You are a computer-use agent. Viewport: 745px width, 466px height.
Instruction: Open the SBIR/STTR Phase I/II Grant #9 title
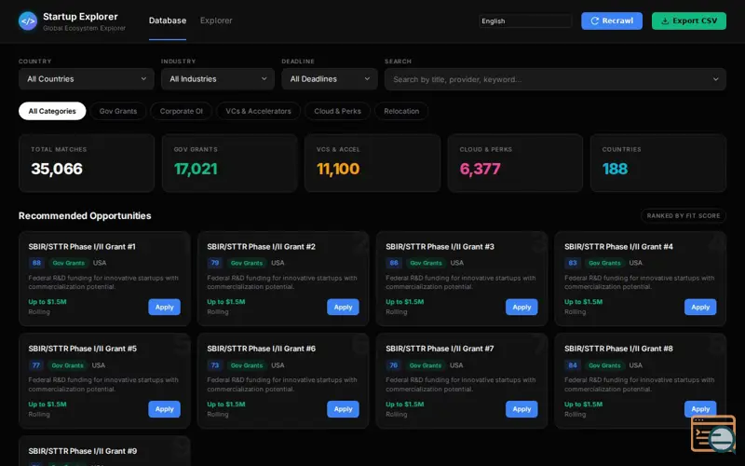(x=82, y=451)
